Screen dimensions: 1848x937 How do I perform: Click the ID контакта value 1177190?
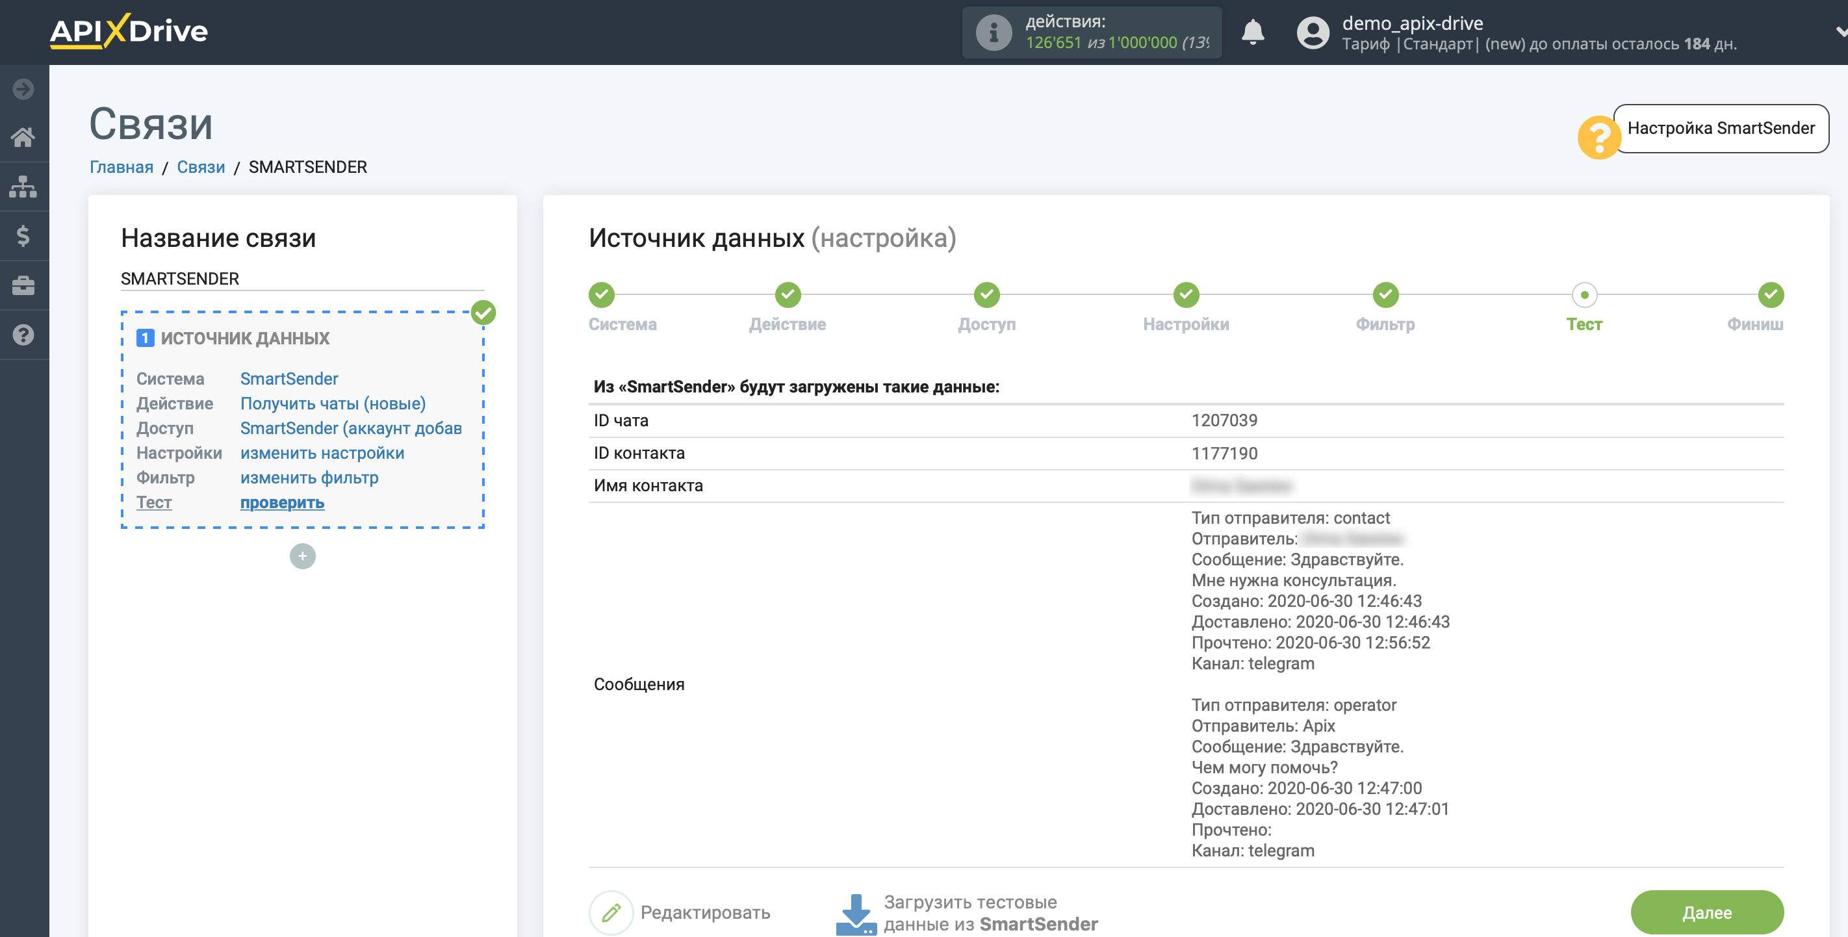[x=1224, y=454]
